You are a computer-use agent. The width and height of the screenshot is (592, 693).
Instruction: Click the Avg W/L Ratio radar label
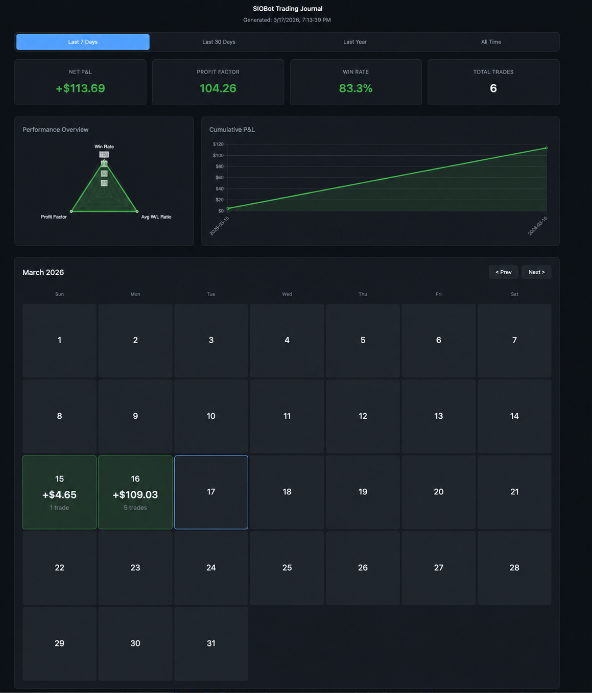(156, 217)
